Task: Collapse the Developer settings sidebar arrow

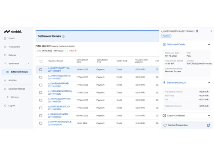Action: pos(28,89)
